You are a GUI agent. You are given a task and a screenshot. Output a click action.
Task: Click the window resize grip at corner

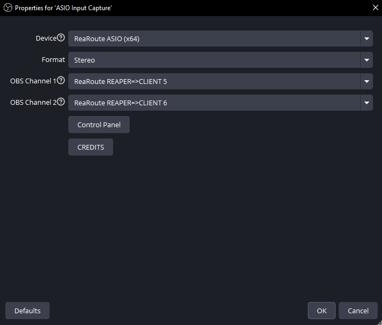click(379, 322)
